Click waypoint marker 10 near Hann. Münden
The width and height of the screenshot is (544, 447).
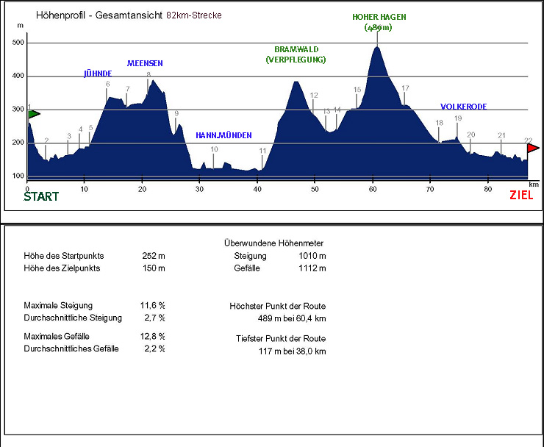click(x=214, y=149)
